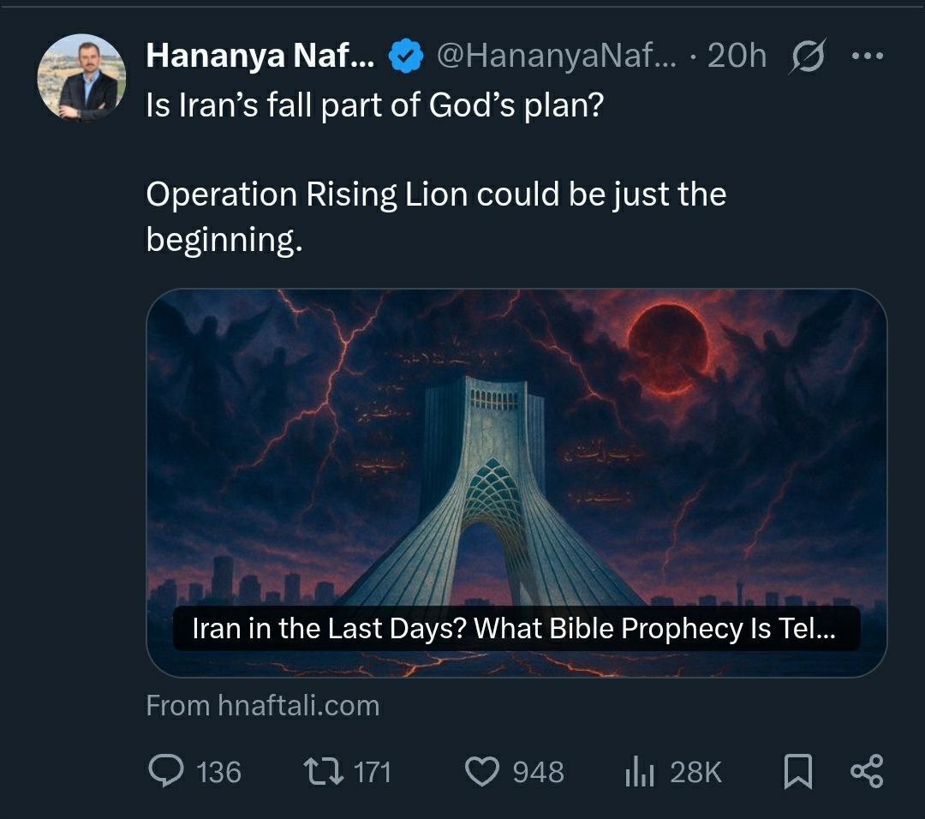The width and height of the screenshot is (925, 819).
Task: Click the blue verified badge
Action: (406, 57)
